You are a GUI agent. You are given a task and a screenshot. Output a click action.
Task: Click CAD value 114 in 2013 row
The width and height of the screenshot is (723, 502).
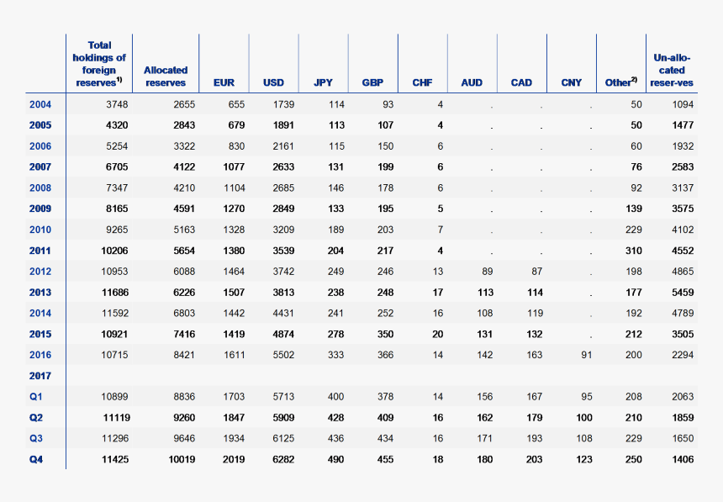pos(535,293)
